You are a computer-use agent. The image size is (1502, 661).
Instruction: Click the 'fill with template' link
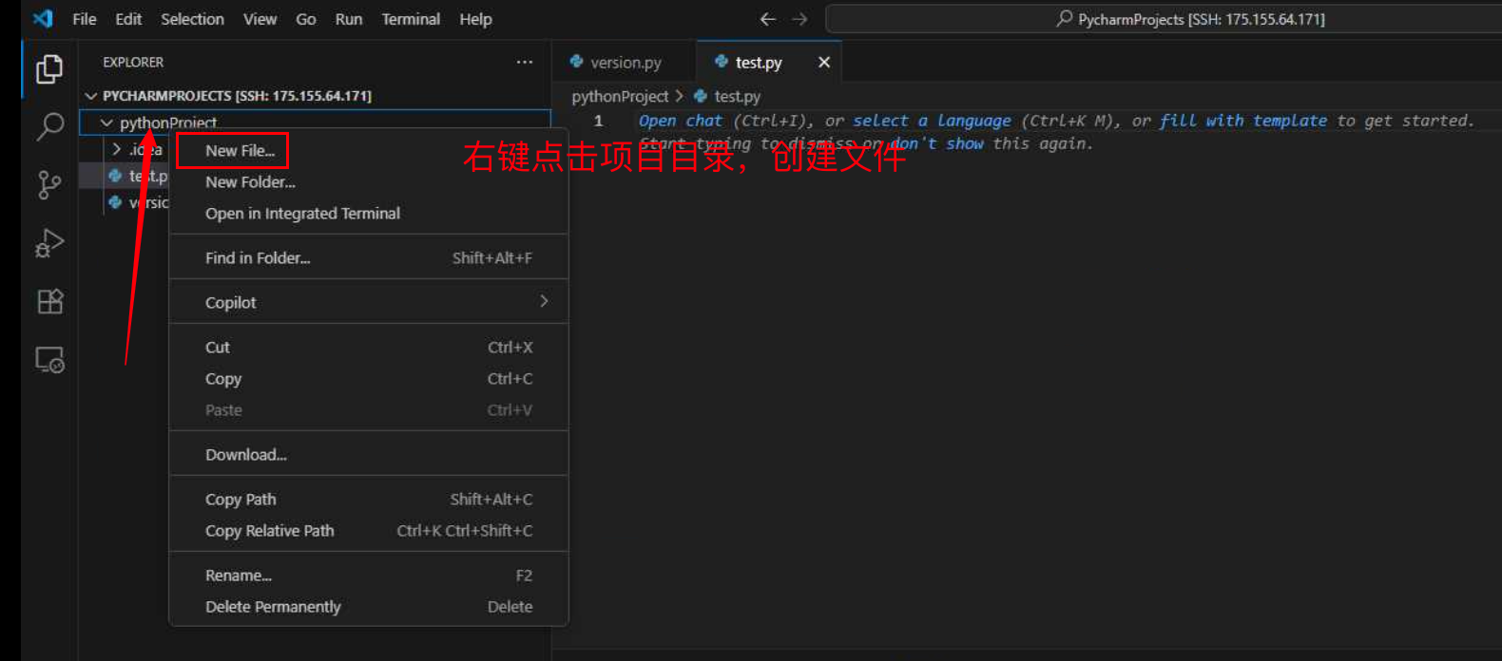click(1242, 121)
